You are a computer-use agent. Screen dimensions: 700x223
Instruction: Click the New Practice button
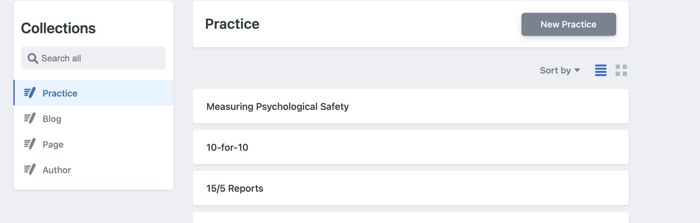[x=569, y=24]
